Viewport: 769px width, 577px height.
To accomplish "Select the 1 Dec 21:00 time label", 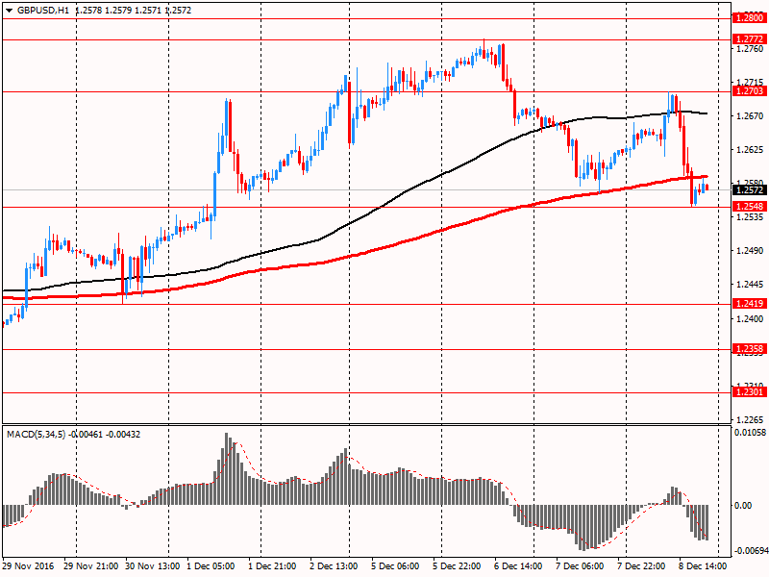I will 272,566.
